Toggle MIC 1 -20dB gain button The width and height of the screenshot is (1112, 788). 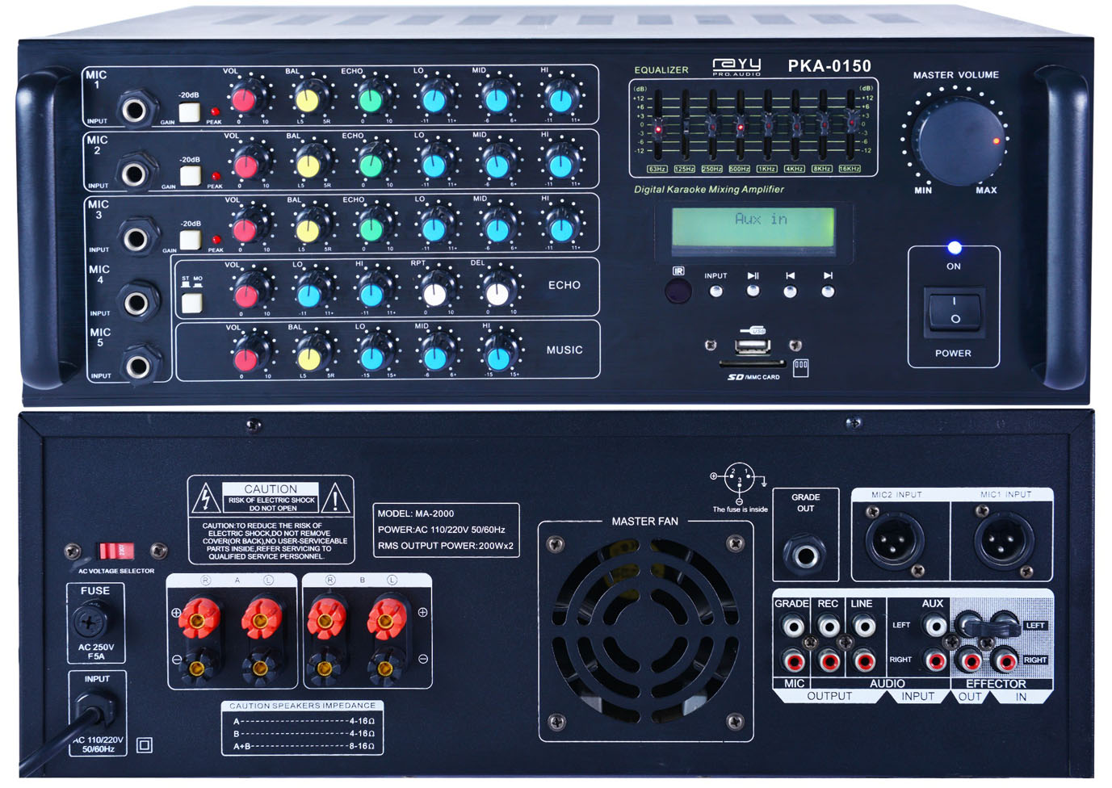pyautogui.click(x=189, y=112)
